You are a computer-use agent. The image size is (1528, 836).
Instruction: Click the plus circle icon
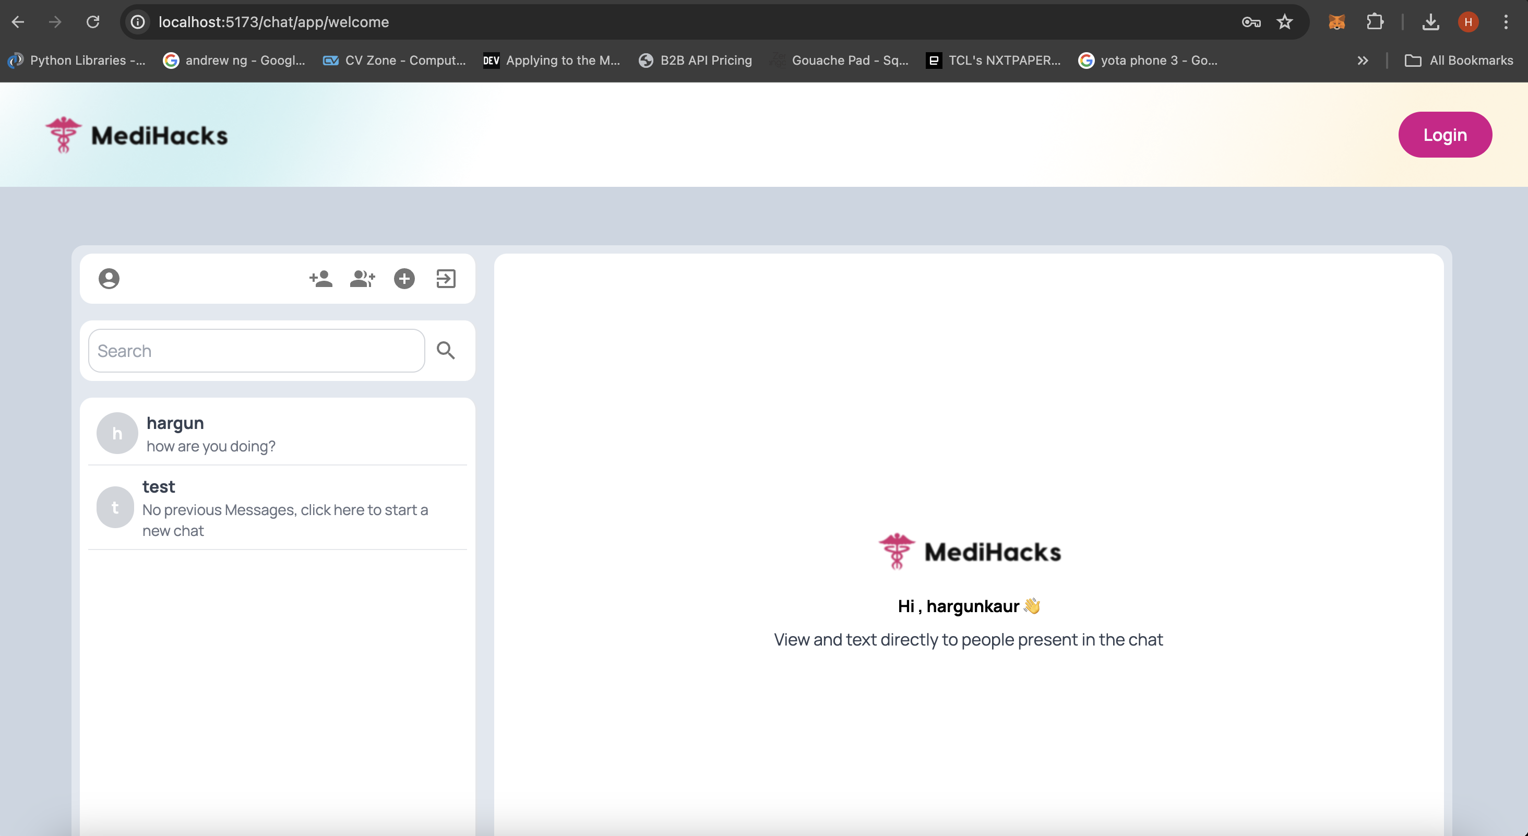point(404,278)
